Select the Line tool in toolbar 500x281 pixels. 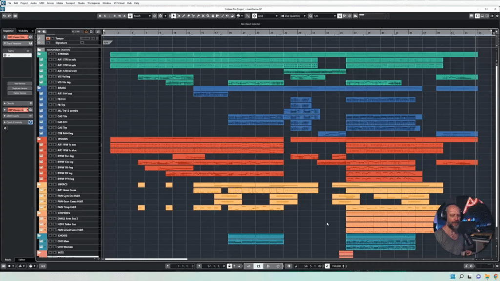tap(223, 16)
